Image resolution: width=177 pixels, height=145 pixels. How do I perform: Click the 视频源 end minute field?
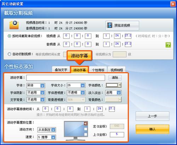(x=117, y=36)
